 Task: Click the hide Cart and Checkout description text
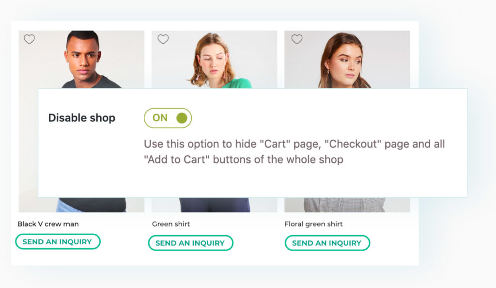[294, 152]
